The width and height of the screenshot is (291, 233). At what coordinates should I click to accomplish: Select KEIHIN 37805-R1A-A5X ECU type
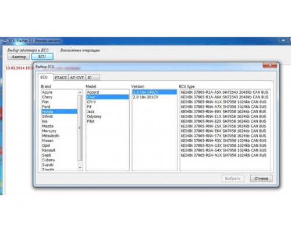[225, 92]
